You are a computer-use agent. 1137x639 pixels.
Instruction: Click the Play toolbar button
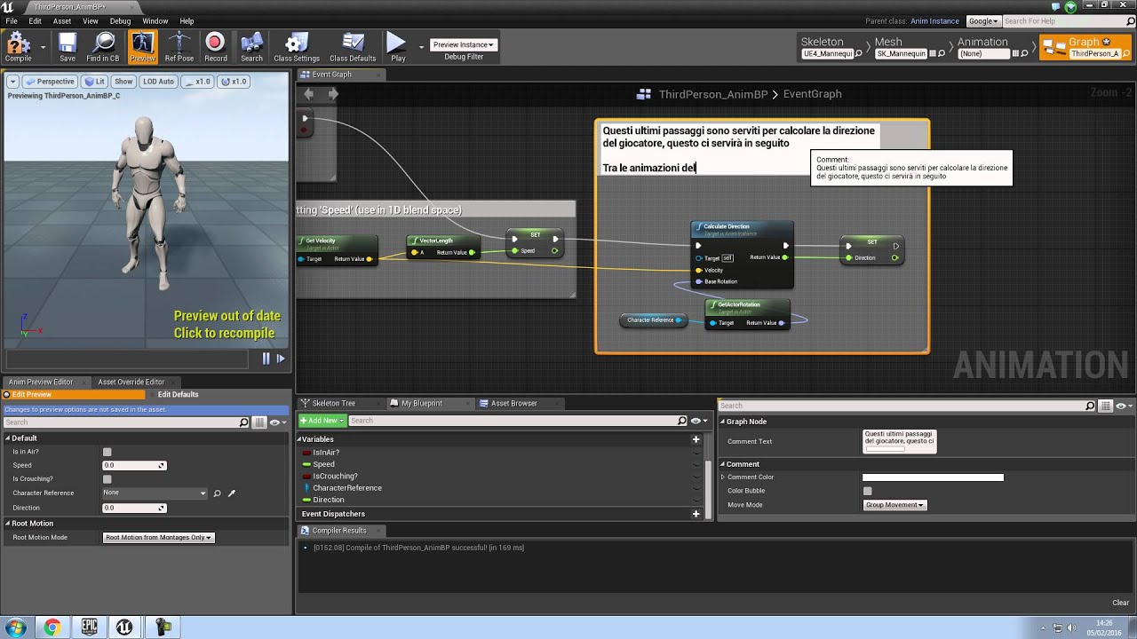(x=397, y=47)
